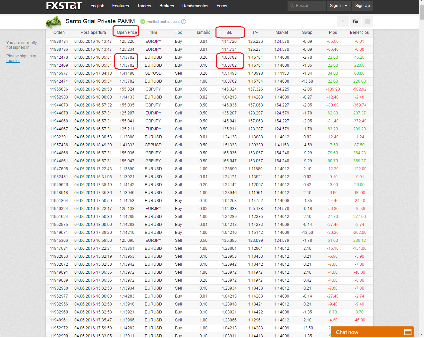
Task: Click the Beneficios column header
Action: pyautogui.click(x=359, y=33)
